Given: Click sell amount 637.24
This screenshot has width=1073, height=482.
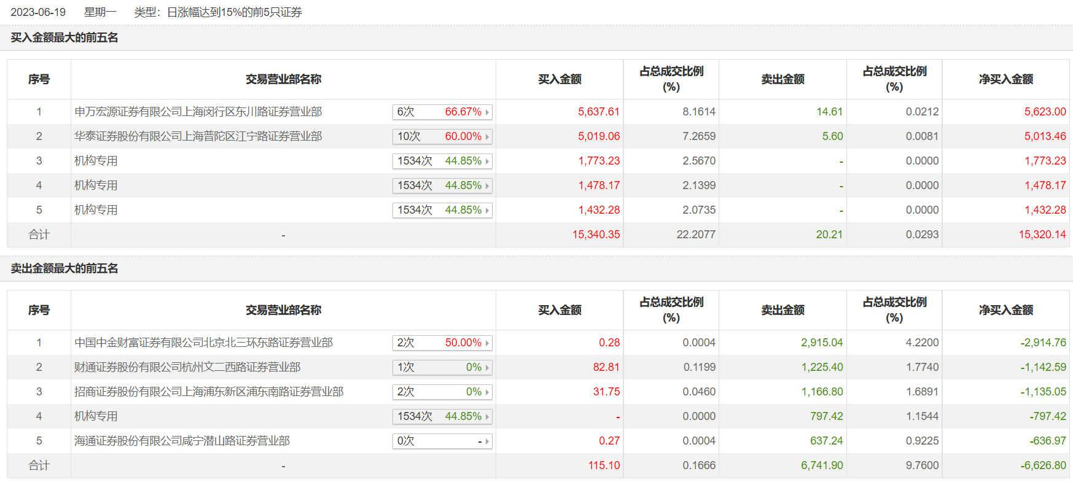Looking at the screenshot, I should [827, 441].
